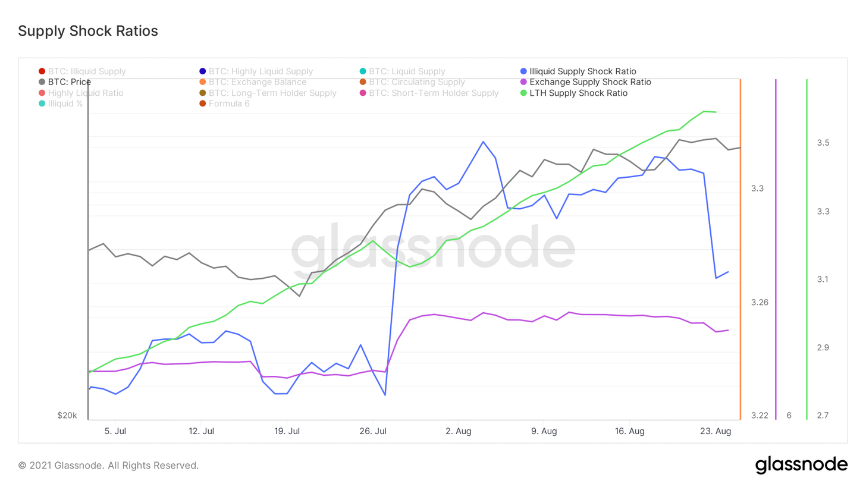Click the glassnode logo in footer
This screenshot has height=487, width=866.
(801, 465)
